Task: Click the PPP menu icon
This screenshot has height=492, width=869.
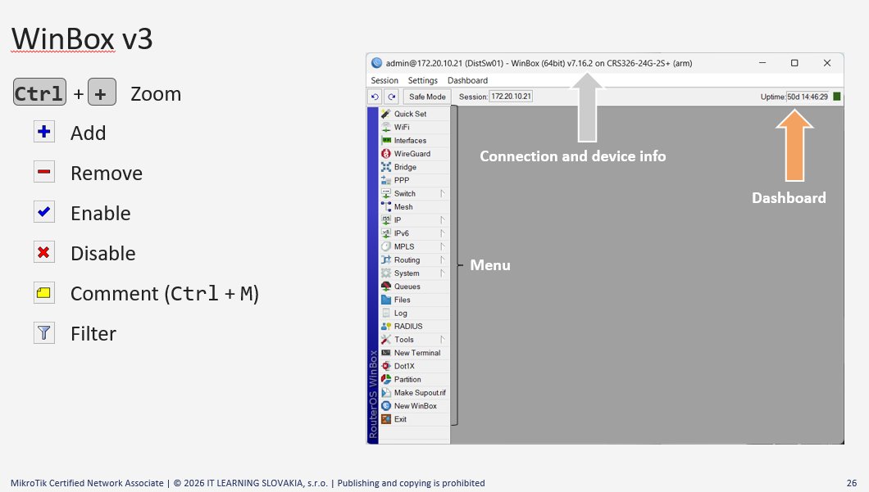Action: click(x=386, y=180)
